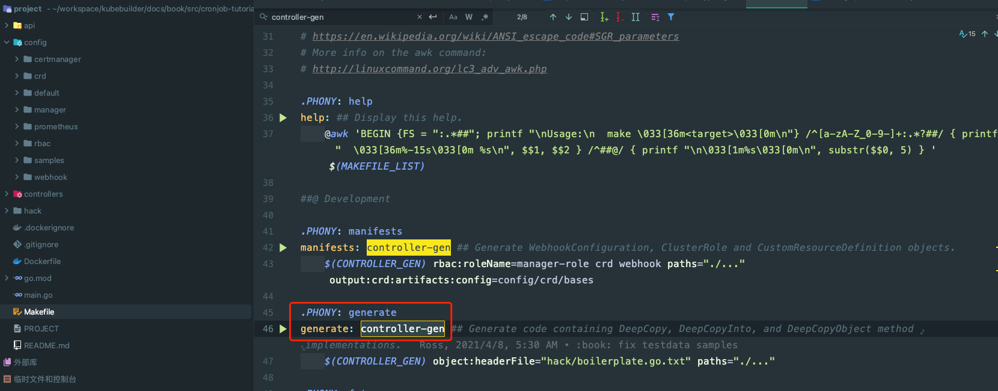Viewport: 998px width, 391px height.
Task: Open Dockerfile in project tree
Action: [42, 262]
